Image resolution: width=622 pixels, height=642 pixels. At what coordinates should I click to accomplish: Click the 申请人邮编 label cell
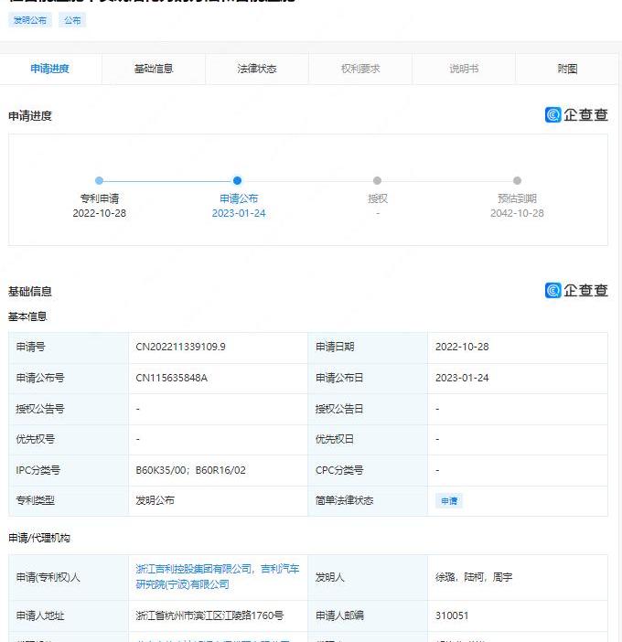tap(368, 615)
